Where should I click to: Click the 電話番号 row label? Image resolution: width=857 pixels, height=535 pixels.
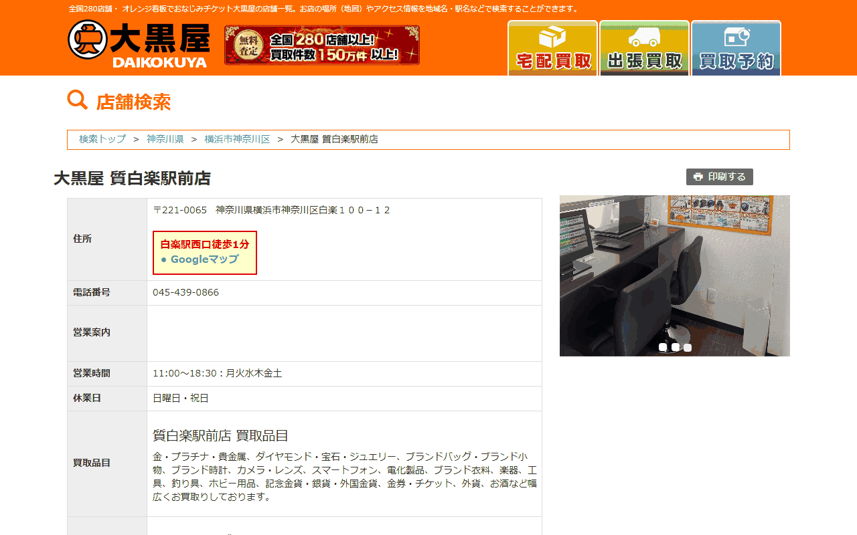click(92, 292)
